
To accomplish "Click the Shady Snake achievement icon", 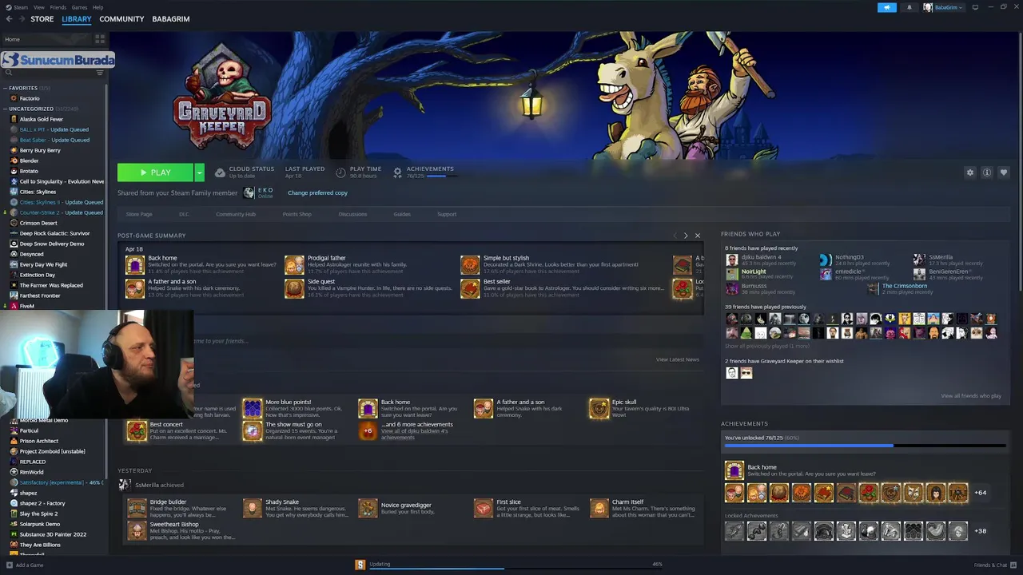I will [x=253, y=509].
